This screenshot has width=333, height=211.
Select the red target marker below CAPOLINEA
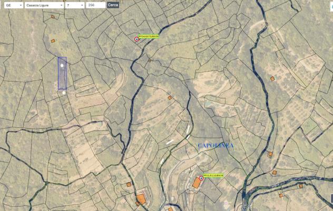pyautogui.click(x=201, y=178)
